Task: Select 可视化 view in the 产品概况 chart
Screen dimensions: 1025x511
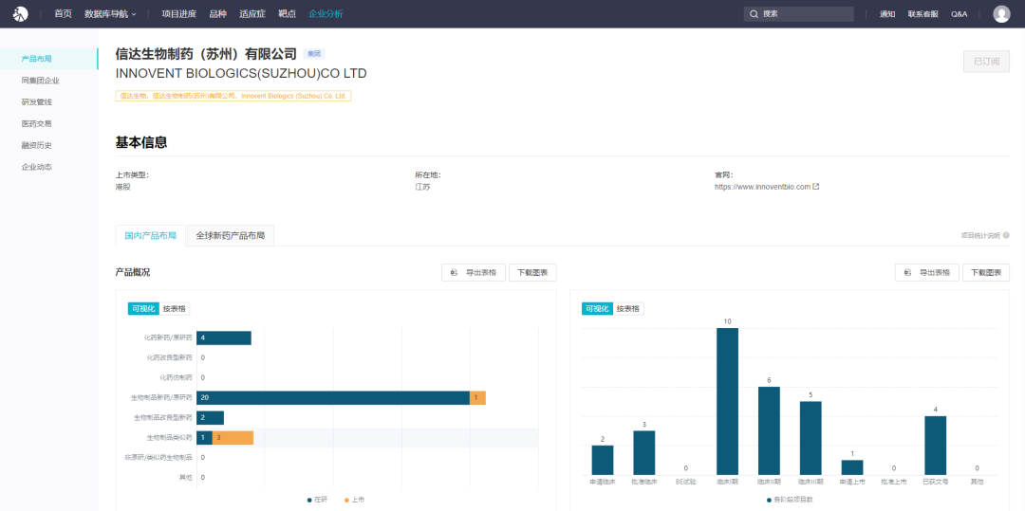Action: coord(143,309)
